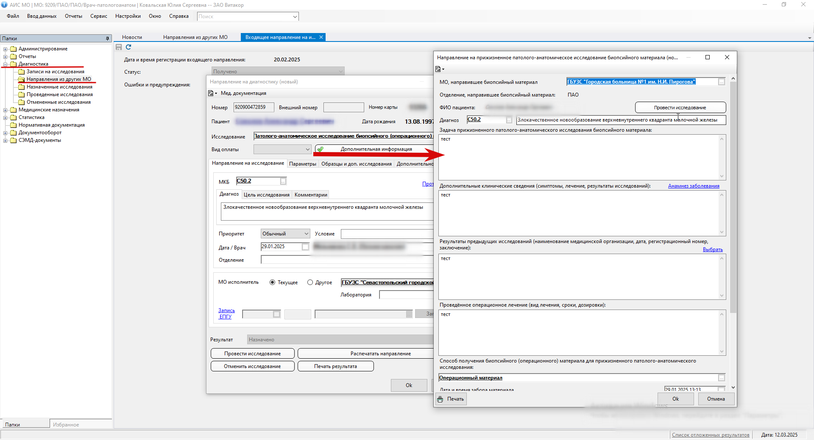This screenshot has width=814, height=440.
Task: Expand the Медицинские назначения node
Action: (6, 110)
